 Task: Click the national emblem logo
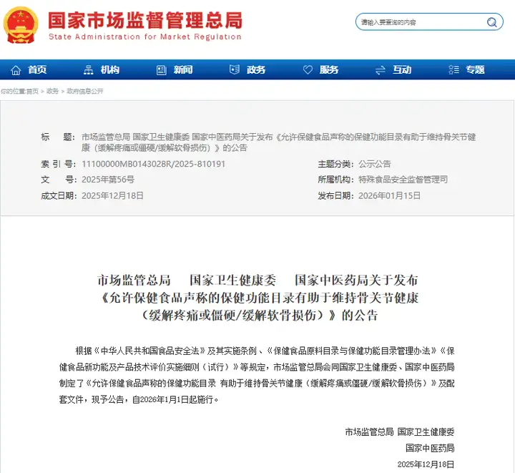click(x=21, y=25)
